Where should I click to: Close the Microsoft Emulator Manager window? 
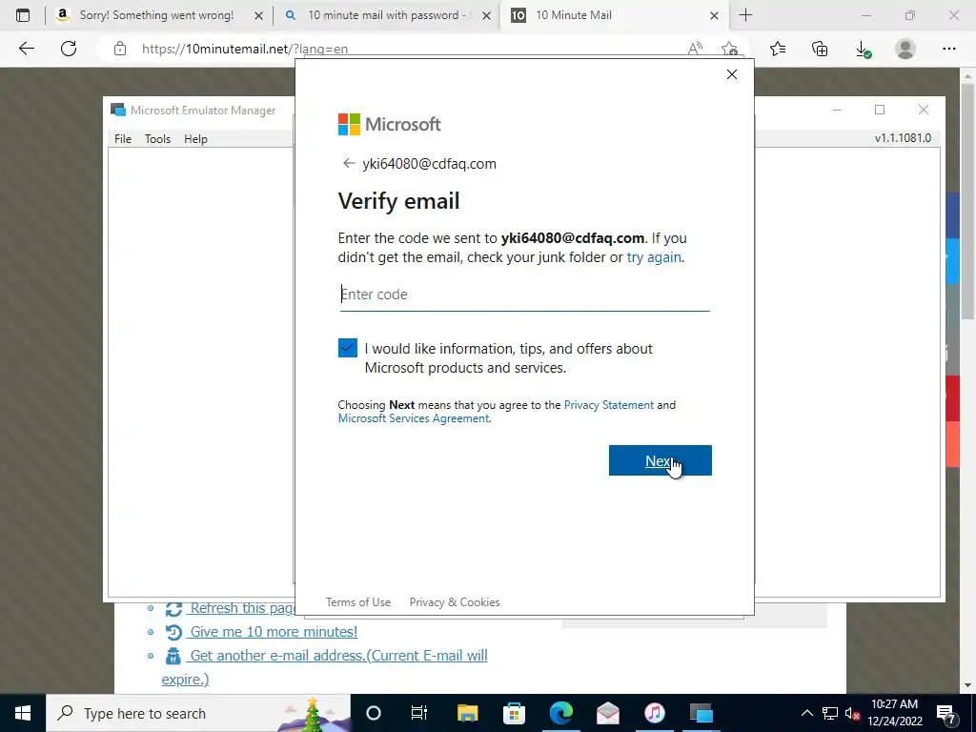(923, 110)
